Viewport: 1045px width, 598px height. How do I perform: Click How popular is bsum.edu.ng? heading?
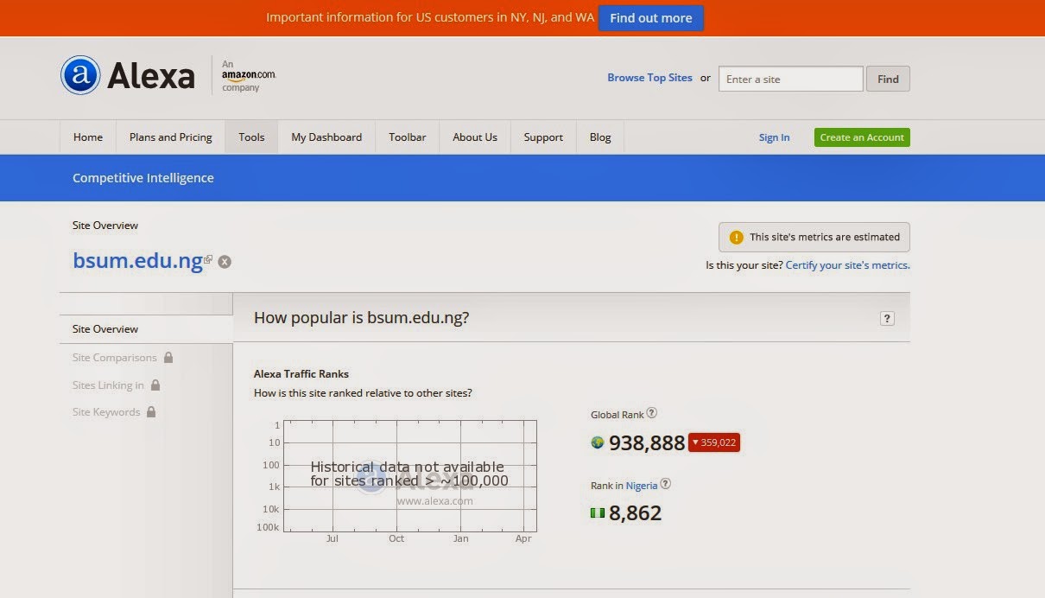362,318
